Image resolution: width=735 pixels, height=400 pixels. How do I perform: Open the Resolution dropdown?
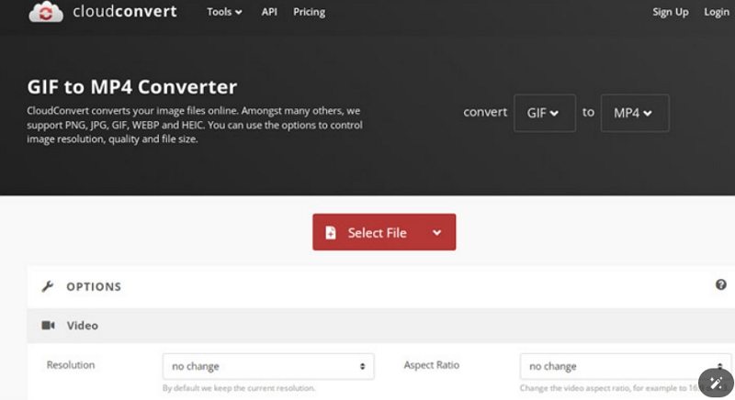click(x=268, y=366)
